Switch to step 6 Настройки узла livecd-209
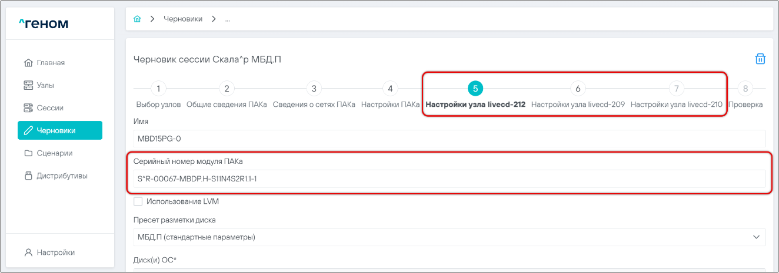The height and width of the screenshot is (273, 779). (x=578, y=89)
